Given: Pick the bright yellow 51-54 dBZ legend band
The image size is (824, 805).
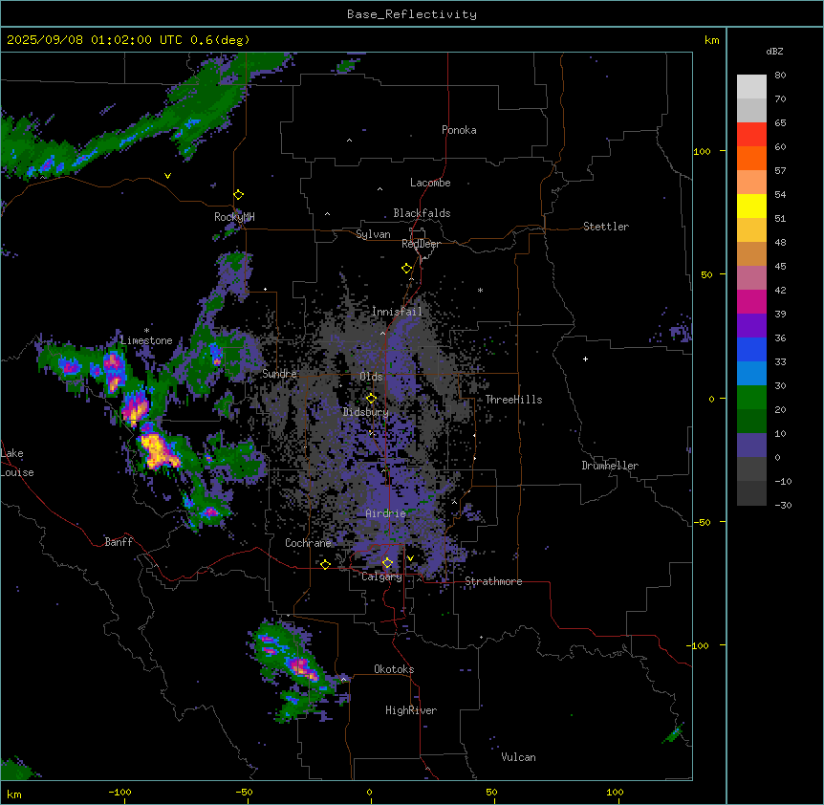Looking at the screenshot, I should tap(751, 206).
